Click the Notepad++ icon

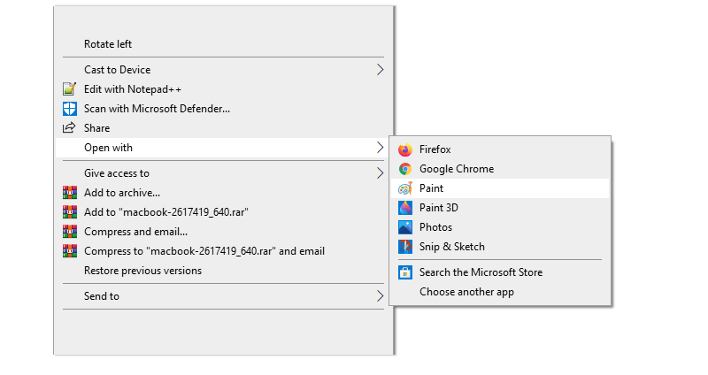click(70, 89)
